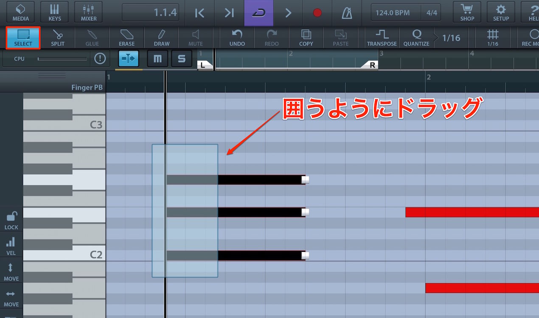Click bar 4 on the project ruler
Viewport: 539px width, 318px height.
pyautogui.click(x=472, y=53)
